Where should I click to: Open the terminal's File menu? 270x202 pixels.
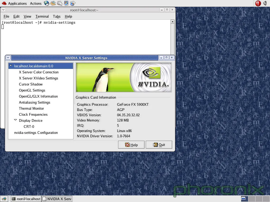click(x=6, y=16)
